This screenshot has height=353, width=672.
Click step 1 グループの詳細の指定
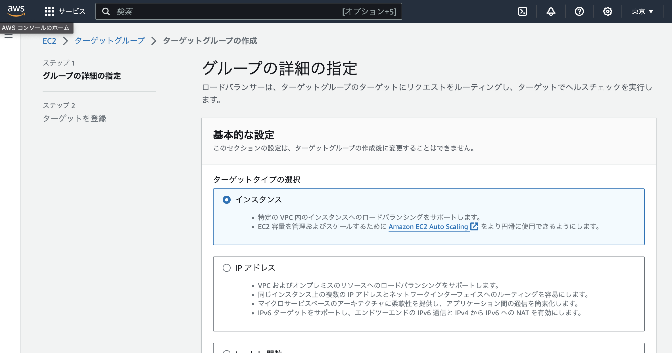[x=82, y=76]
